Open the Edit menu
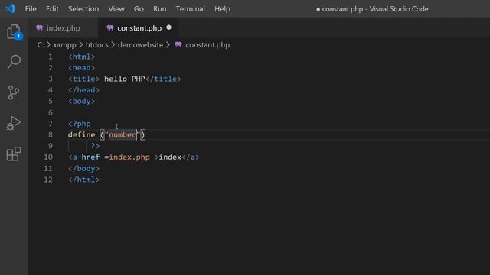The height and width of the screenshot is (275, 490). [52, 9]
